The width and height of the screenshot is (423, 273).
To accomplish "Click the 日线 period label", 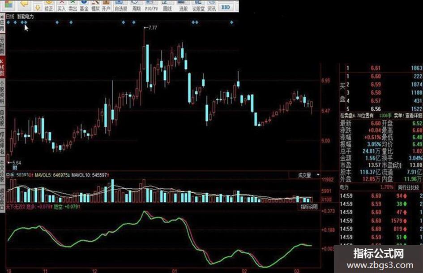I will [10, 17].
